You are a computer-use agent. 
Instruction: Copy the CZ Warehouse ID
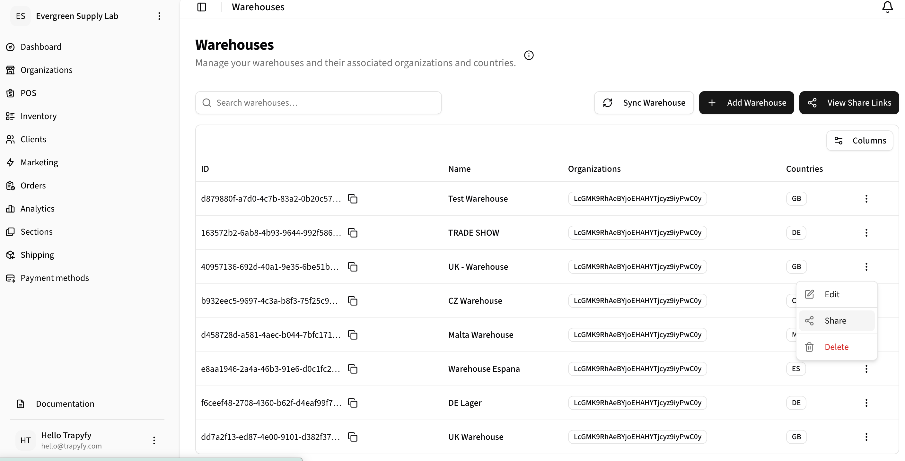coord(352,301)
